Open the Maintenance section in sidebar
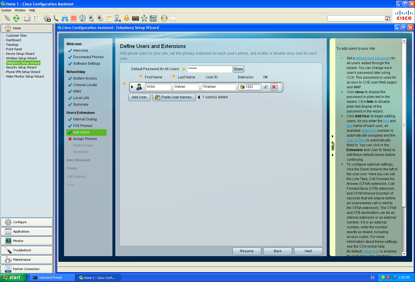The width and height of the screenshot is (415, 282). tap(26, 260)
